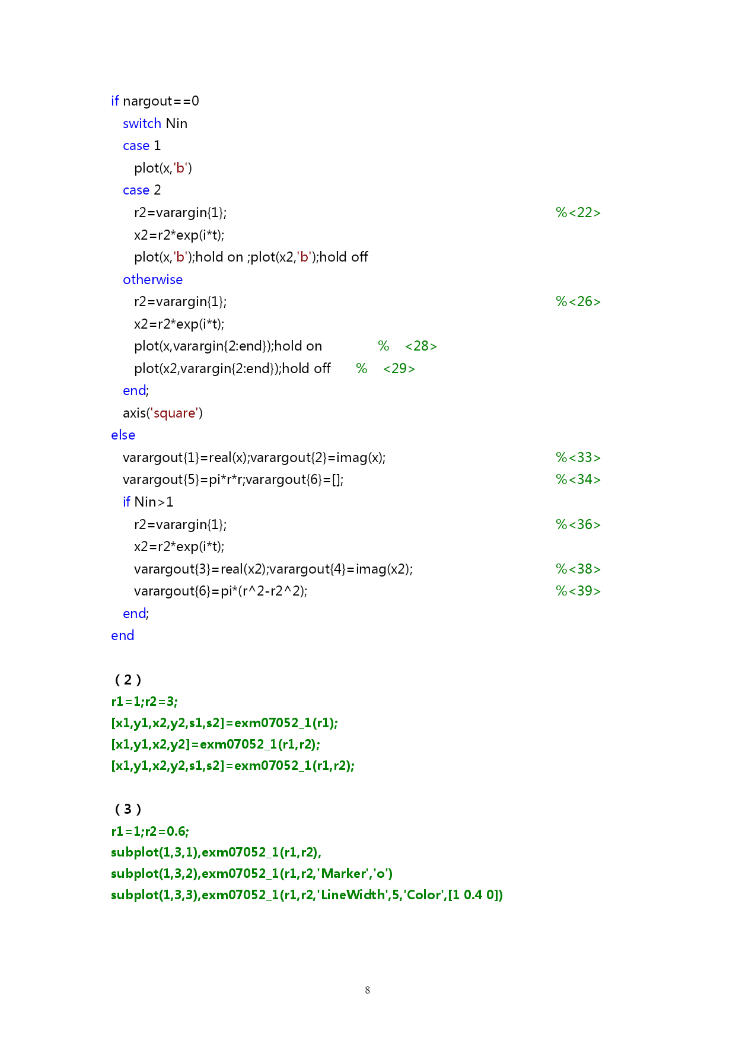Click line subplot(1,3,1),exm07052_1(r1,r2),
The image size is (736, 1041).
pyautogui.click(x=216, y=854)
